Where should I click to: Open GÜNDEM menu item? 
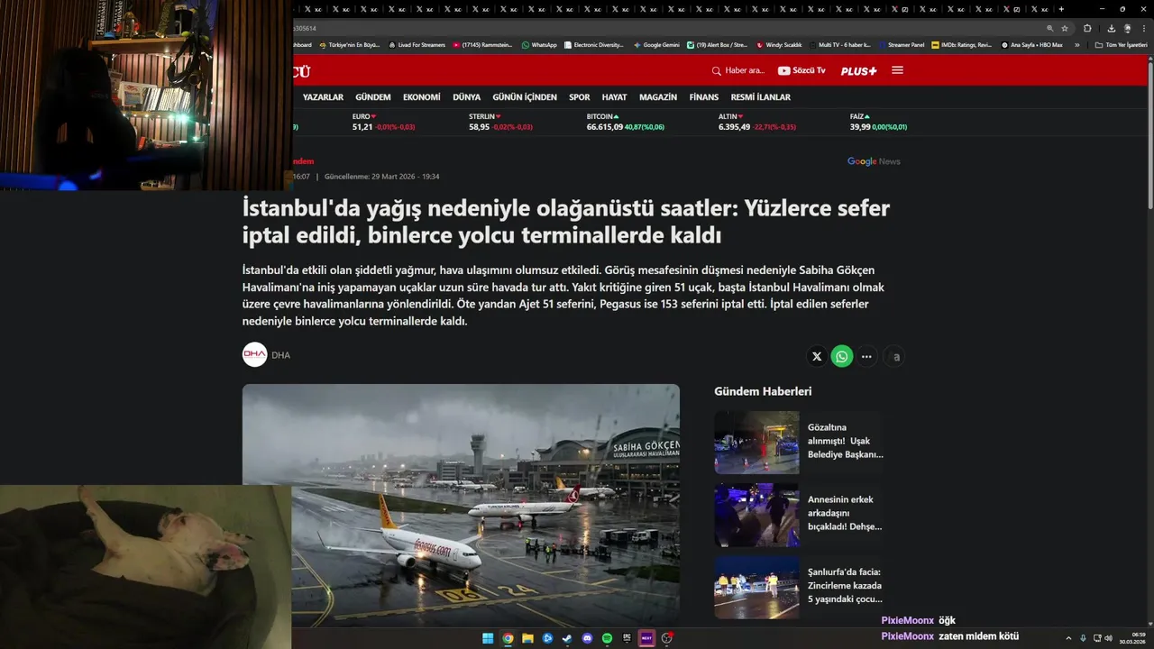(x=373, y=97)
